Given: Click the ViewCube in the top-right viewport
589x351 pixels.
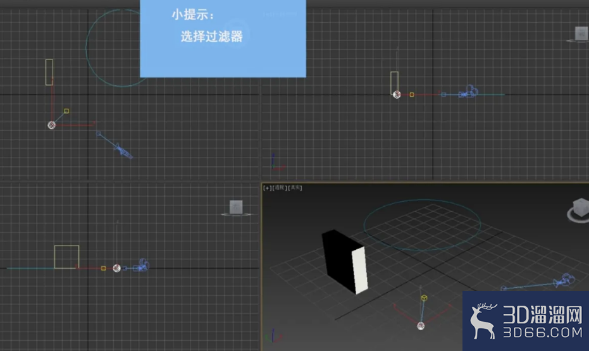Looking at the screenshot, I should [x=581, y=33].
